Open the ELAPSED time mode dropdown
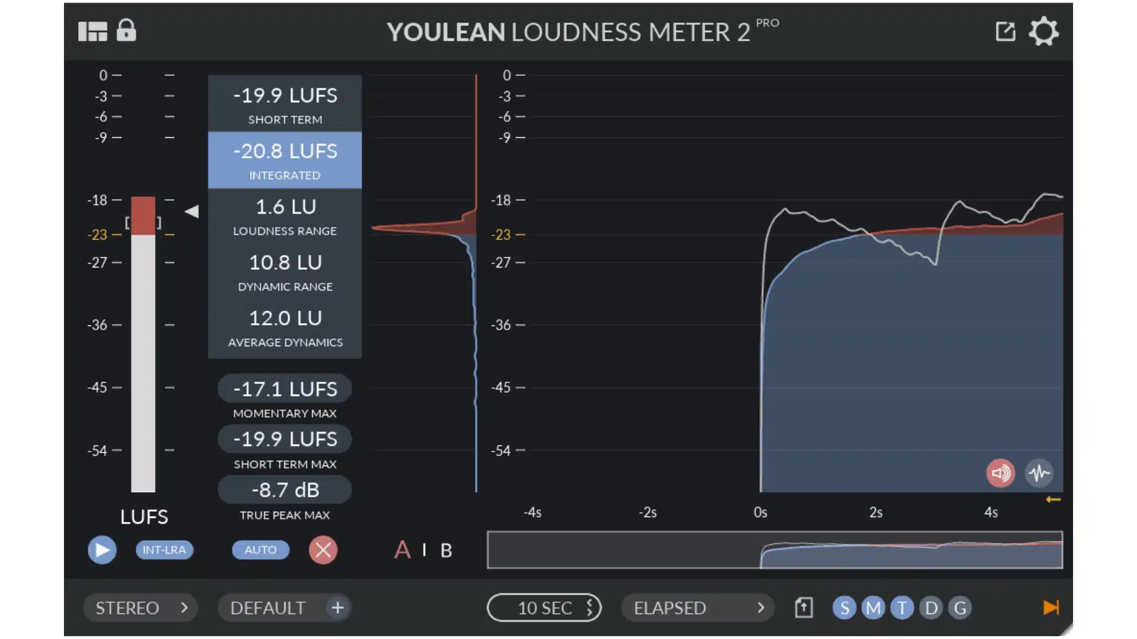Screen dimensions: 1137x639 point(698,608)
